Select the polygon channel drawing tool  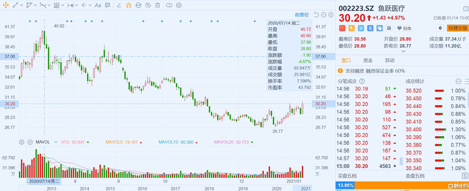click(x=29, y=5)
